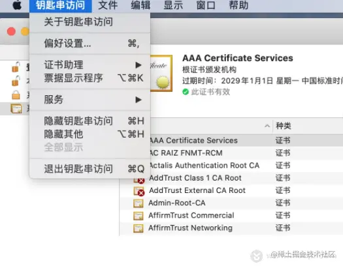
Task: Click 证书 kind cell for Admin-Root-CA
Action: [x=283, y=203]
